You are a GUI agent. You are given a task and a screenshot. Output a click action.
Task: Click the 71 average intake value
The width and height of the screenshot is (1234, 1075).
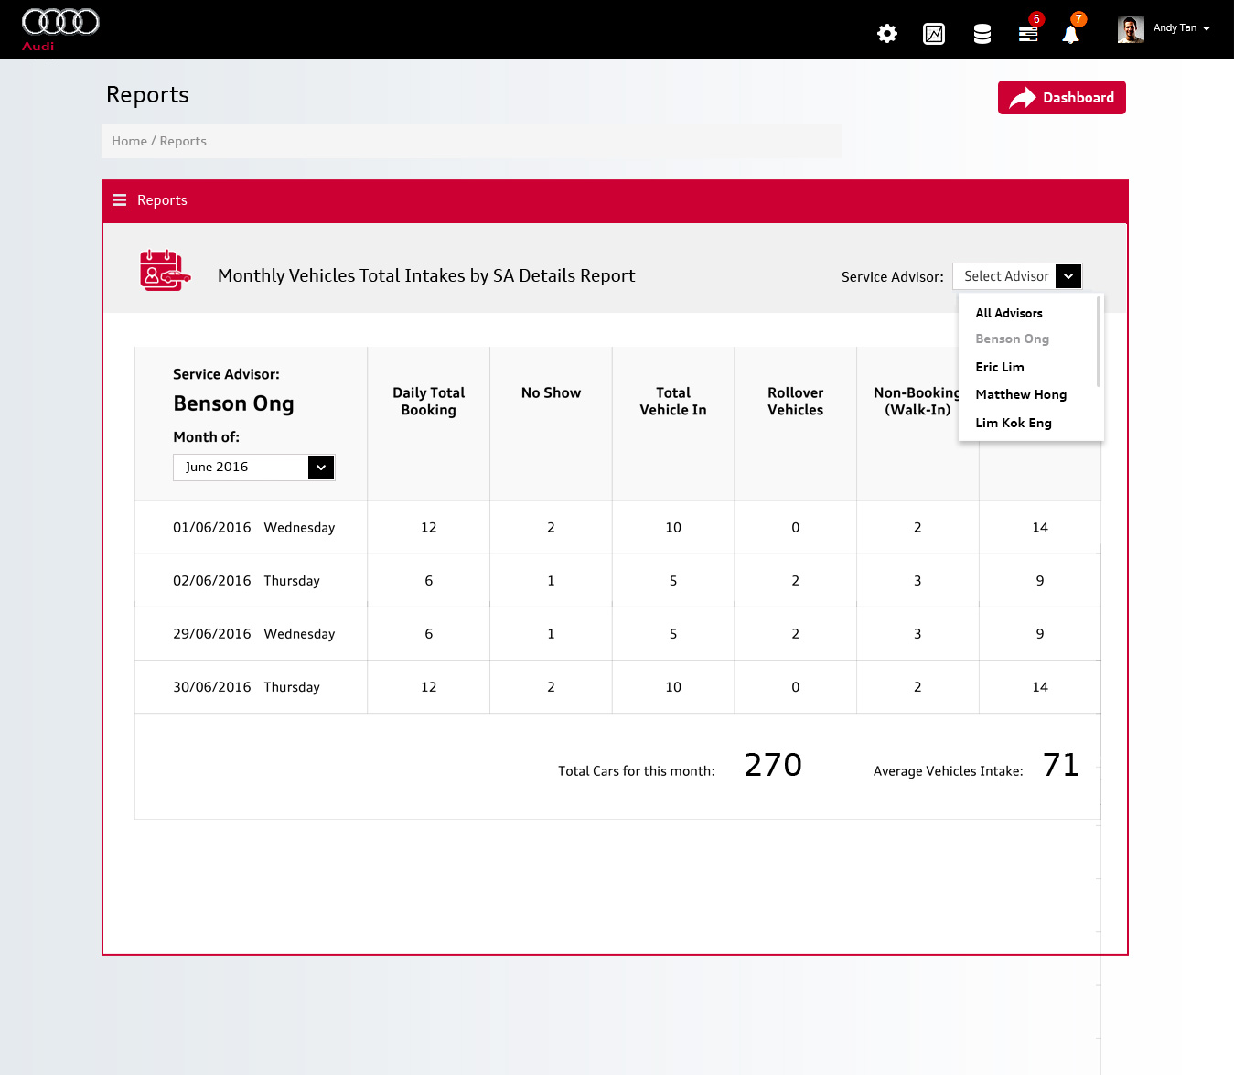(x=1060, y=765)
